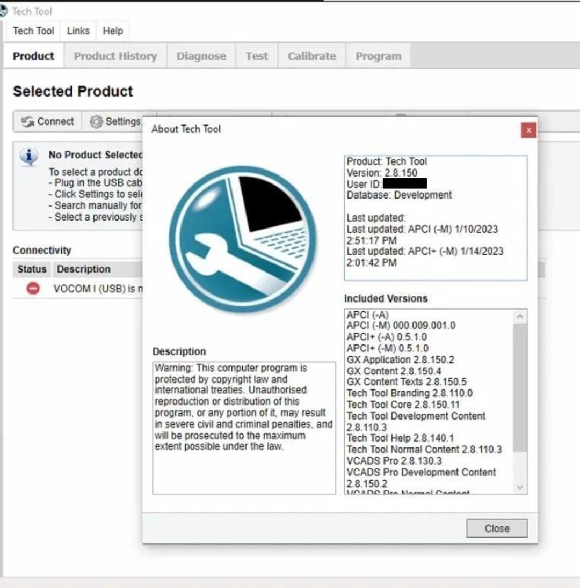The height and width of the screenshot is (588, 580).
Task: Dismiss About Tech Tool with the red X
Action: 529,130
